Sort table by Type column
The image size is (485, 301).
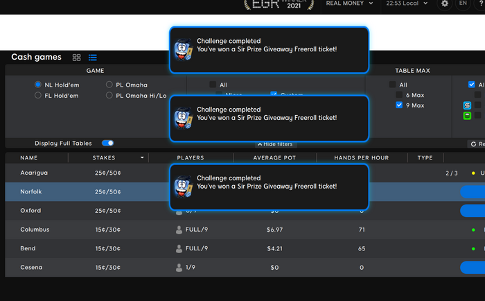425,157
